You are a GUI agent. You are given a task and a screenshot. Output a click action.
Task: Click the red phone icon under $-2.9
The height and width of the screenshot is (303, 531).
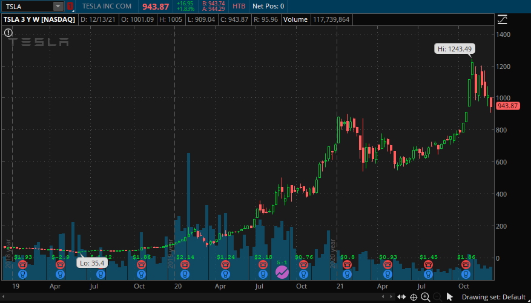[x=61, y=264]
